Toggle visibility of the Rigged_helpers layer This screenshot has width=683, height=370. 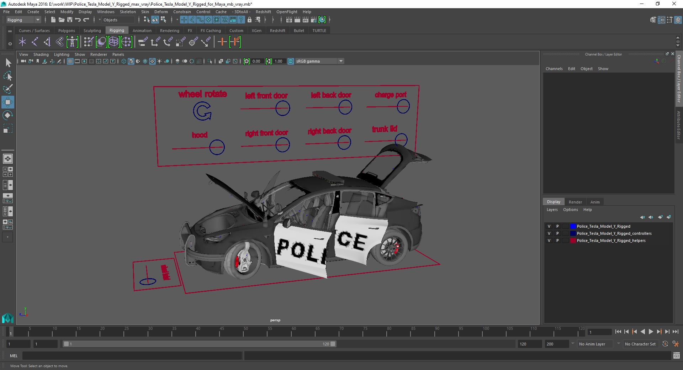tap(549, 240)
